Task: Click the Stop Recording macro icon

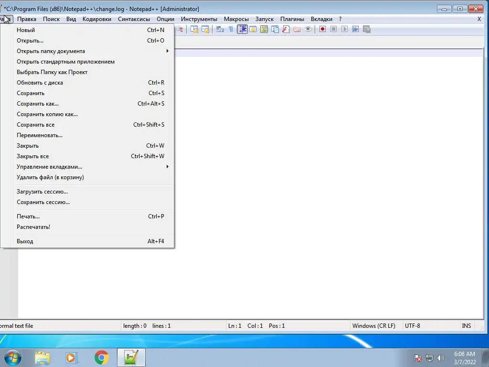Action: point(333,29)
